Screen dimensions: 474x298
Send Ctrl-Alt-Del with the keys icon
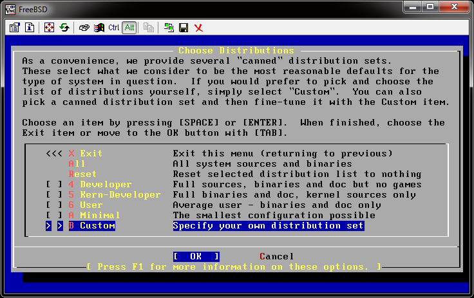[84, 28]
